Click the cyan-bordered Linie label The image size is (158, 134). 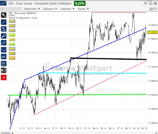(12, 44)
